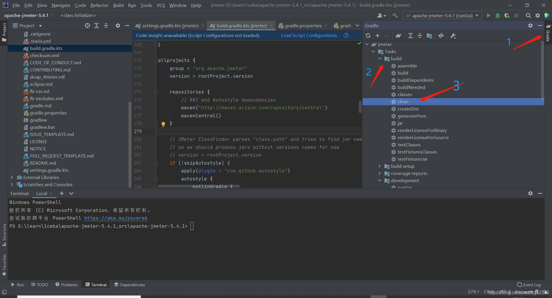The height and width of the screenshot is (298, 552).
Task: Click the Gradle panel vertical scrollbar
Action: [x=543, y=70]
